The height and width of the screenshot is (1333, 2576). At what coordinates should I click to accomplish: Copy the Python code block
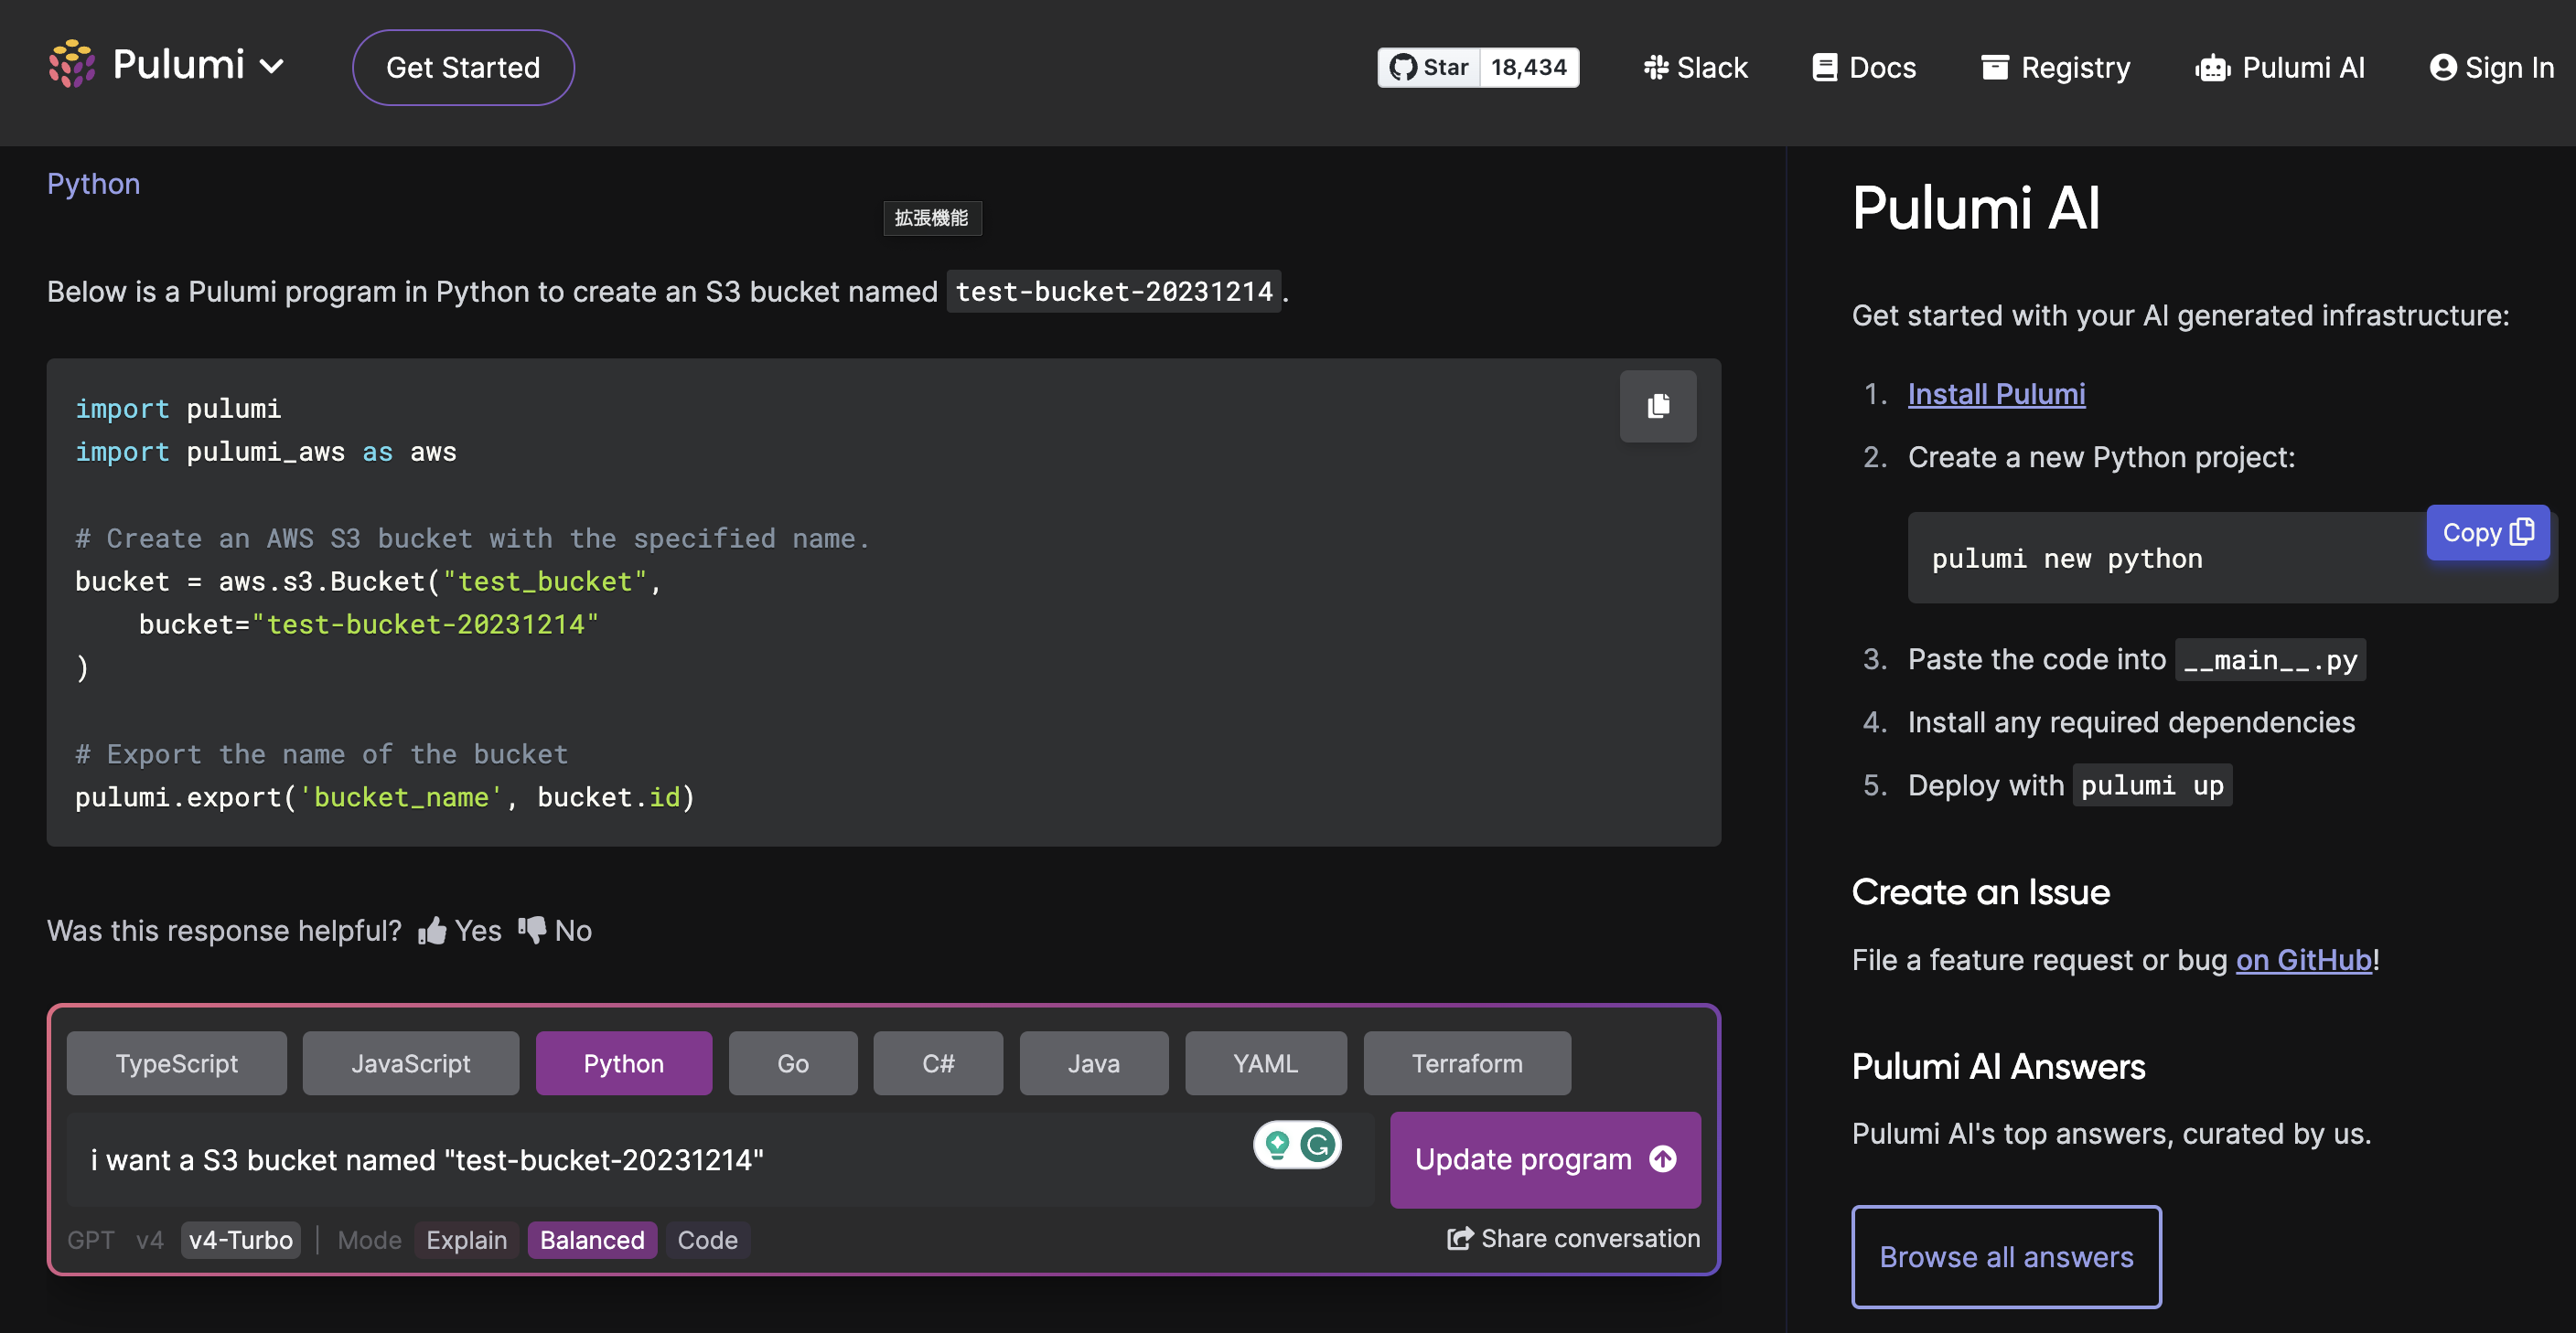point(1658,406)
